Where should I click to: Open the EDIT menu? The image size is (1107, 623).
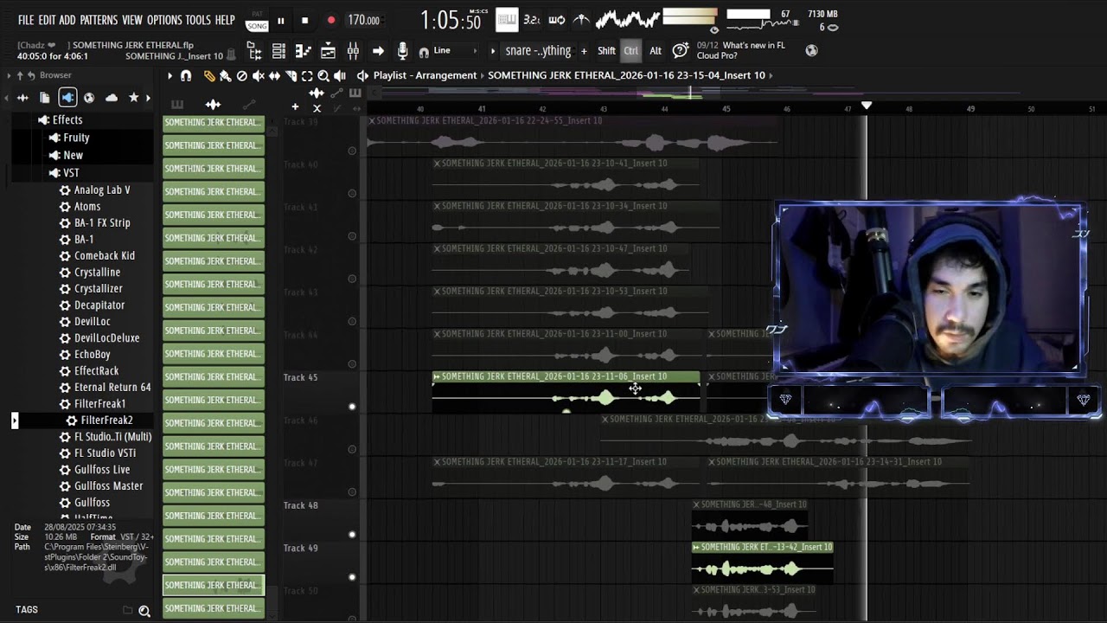pos(47,20)
